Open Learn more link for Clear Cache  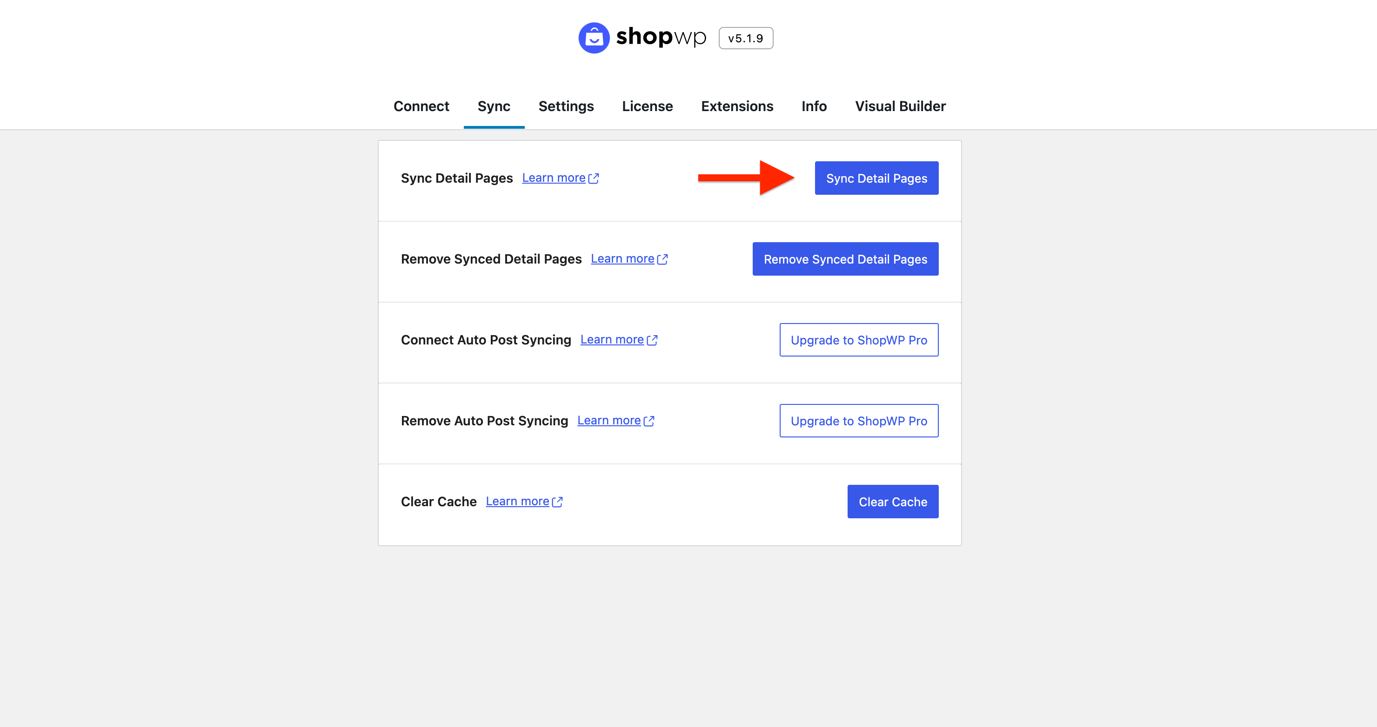[517, 501]
